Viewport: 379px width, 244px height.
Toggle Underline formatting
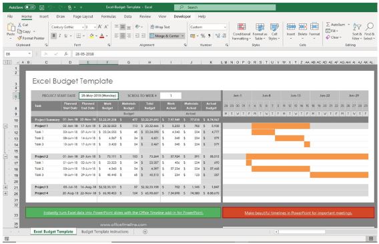point(66,36)
